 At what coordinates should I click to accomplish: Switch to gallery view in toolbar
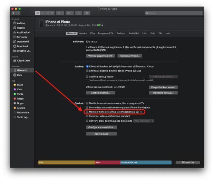[52, 13]
